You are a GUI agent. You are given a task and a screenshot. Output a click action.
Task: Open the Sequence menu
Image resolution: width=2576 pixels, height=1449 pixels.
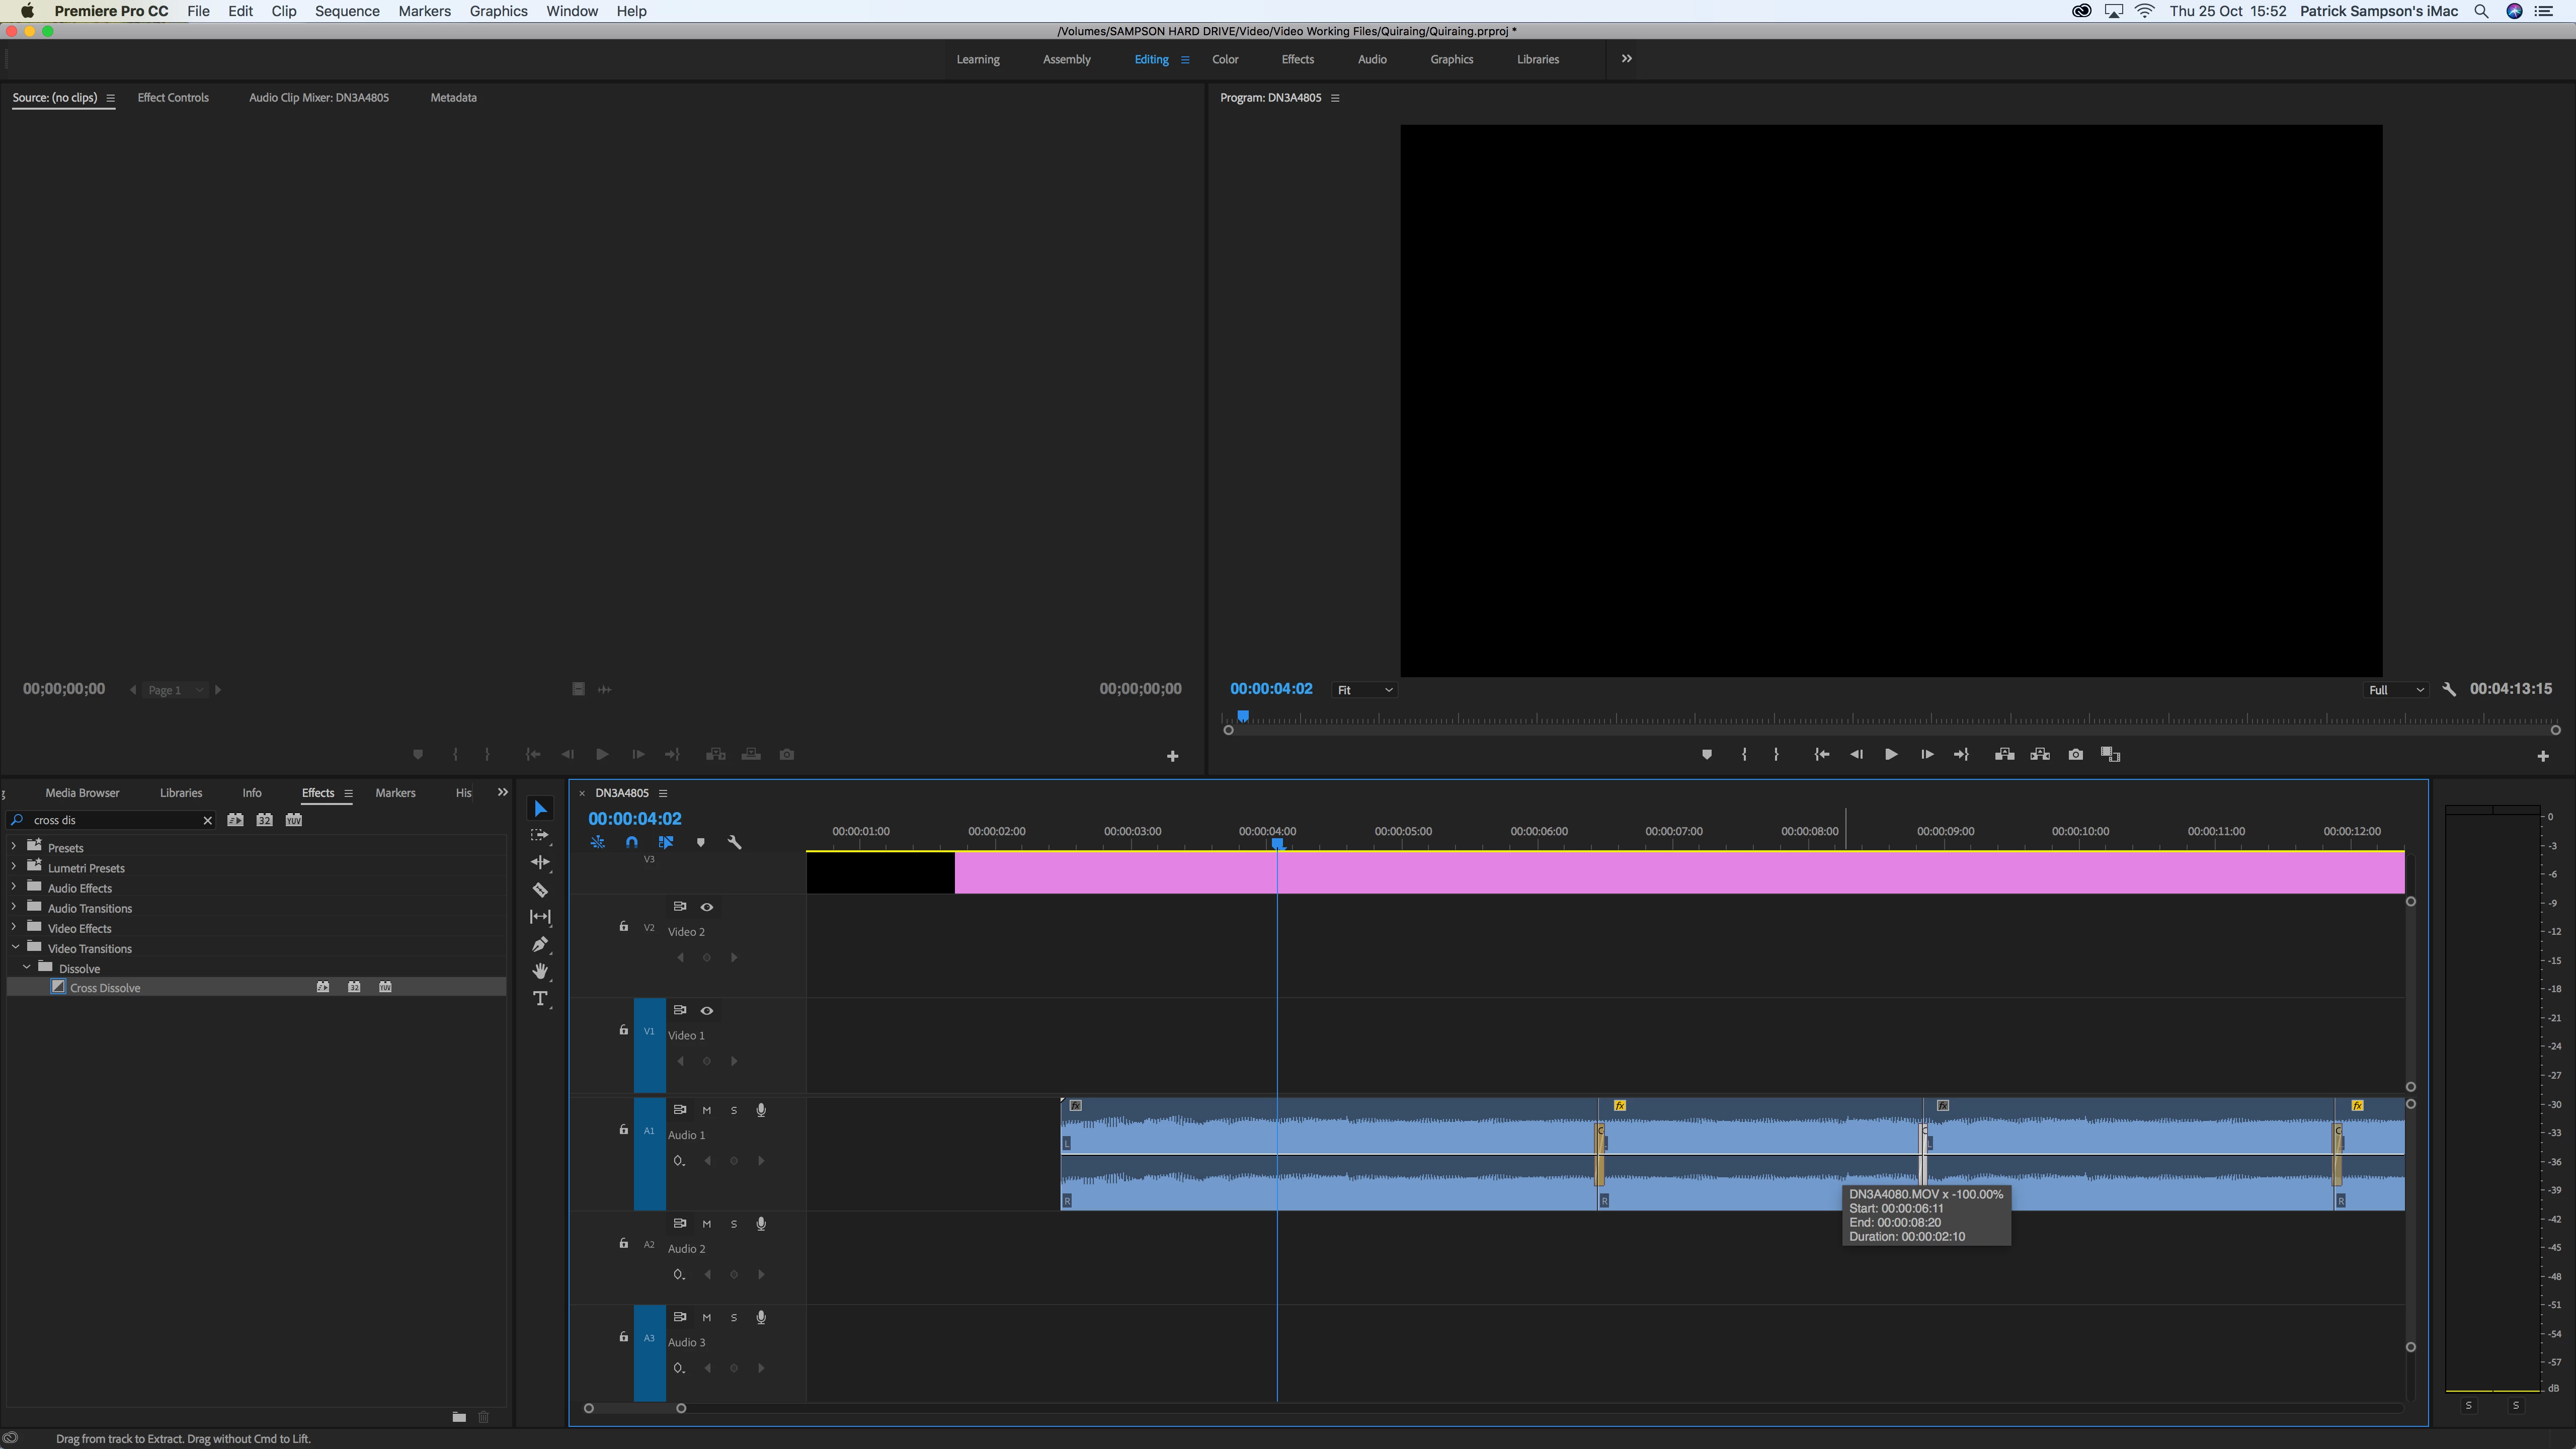pyautogui.click(x=346, y=11)
